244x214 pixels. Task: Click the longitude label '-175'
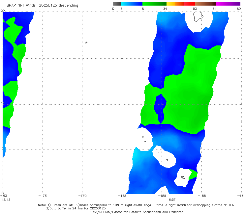coord(43,196)
